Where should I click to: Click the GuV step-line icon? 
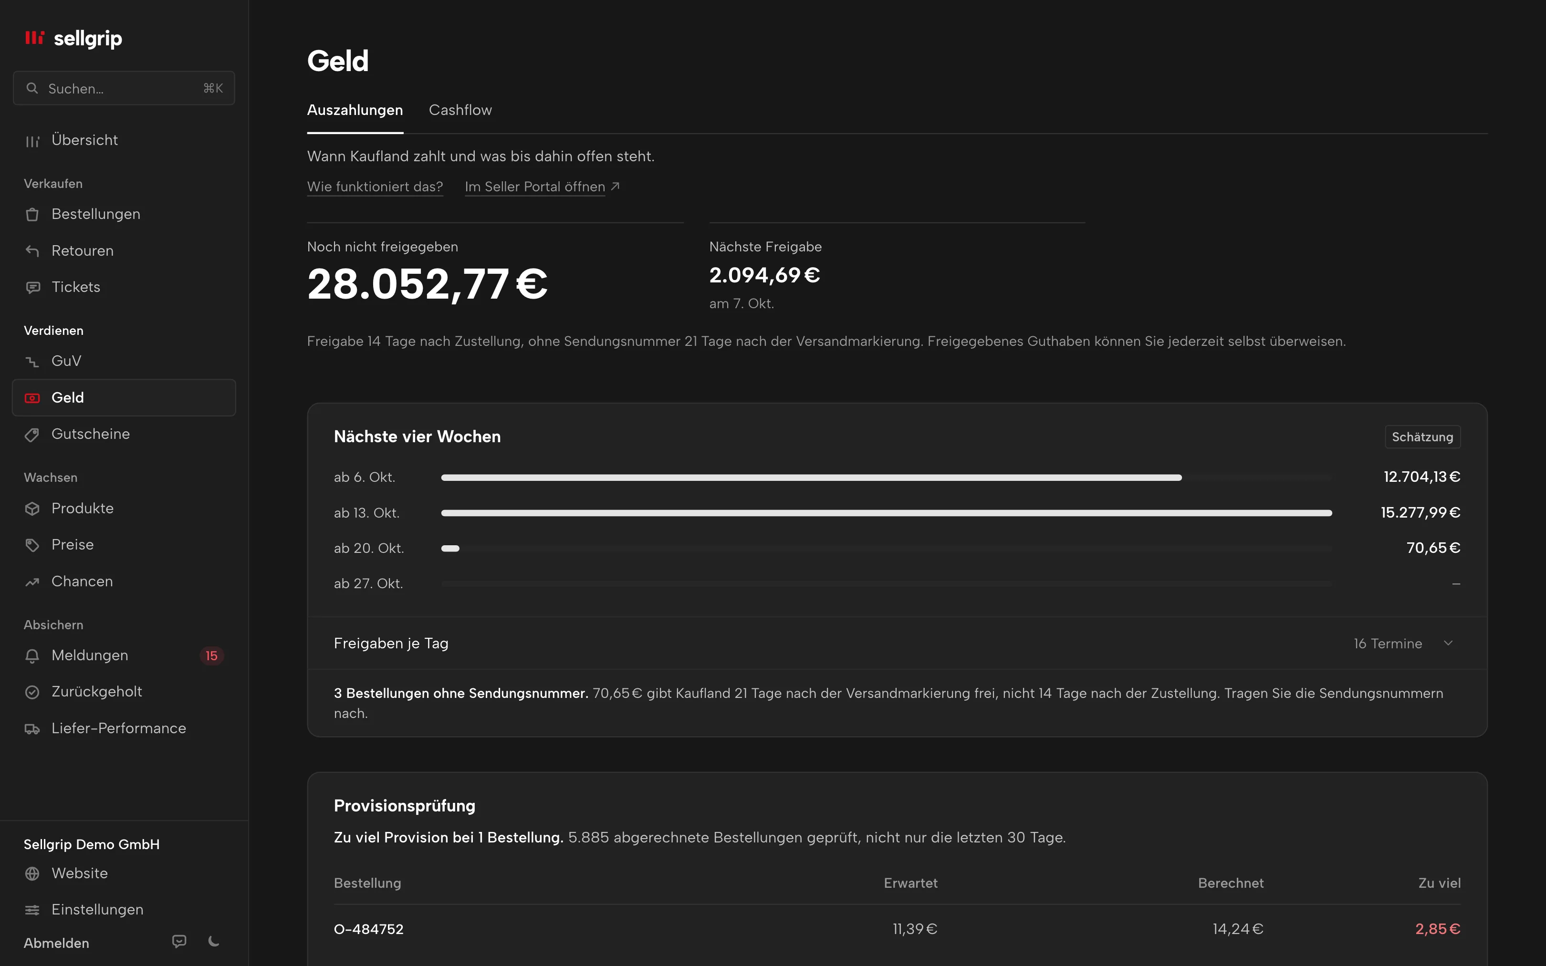[x=32, y=362]
